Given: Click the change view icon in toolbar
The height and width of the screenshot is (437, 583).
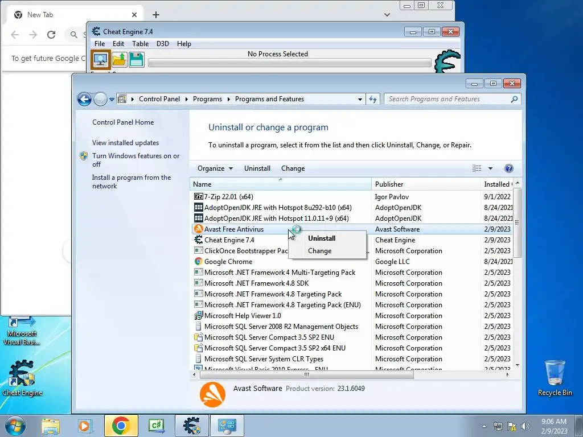Looking at the screenshot, I should [x=477, y=168].
